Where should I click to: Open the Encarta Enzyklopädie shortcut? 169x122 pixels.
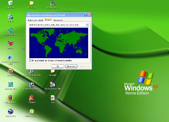[x=10, y=57]
